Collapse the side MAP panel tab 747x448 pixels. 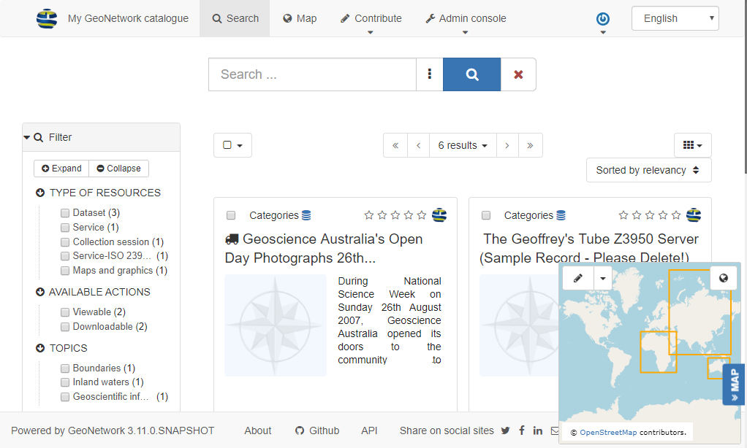pyautogui.click(x=734, y=385)
